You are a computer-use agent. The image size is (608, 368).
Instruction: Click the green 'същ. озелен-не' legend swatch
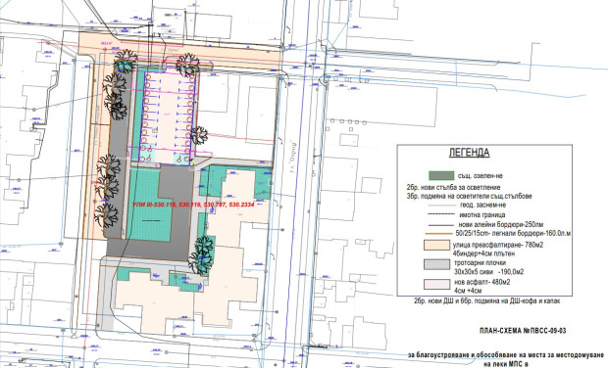[441, 175]
